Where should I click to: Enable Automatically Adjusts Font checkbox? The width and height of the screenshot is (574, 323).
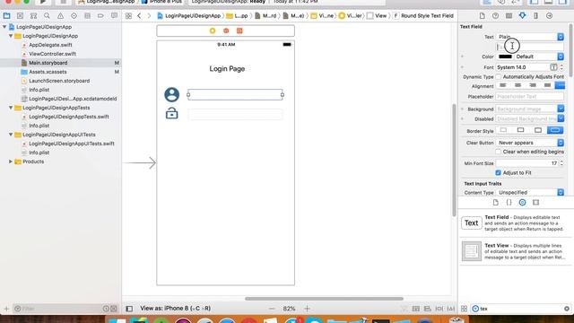pos(499,77)
